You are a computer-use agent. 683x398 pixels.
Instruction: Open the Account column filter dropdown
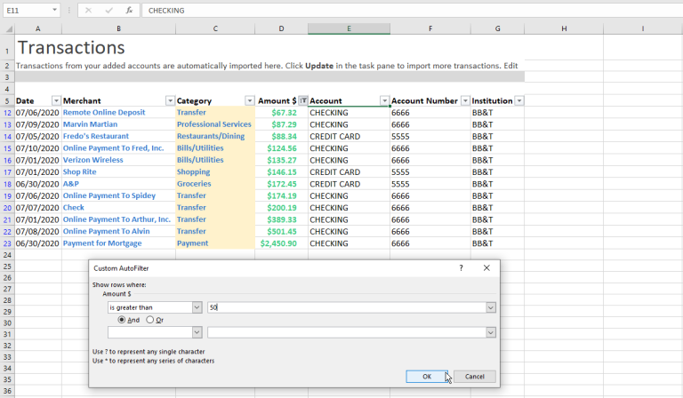384,101
